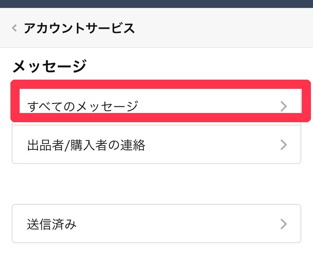The height and width of the screenshot is (259, 313).
Task: Click the メッセージ section heading
Action: 50,66
